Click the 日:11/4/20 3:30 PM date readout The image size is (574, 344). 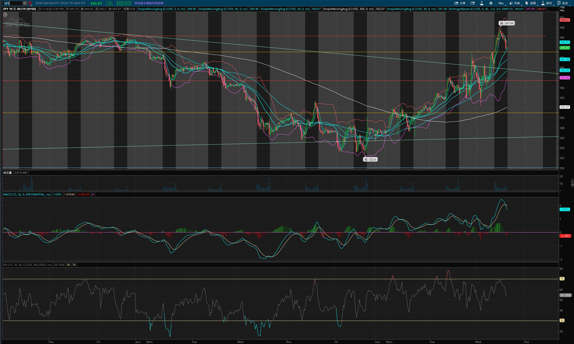click(51, 9)
